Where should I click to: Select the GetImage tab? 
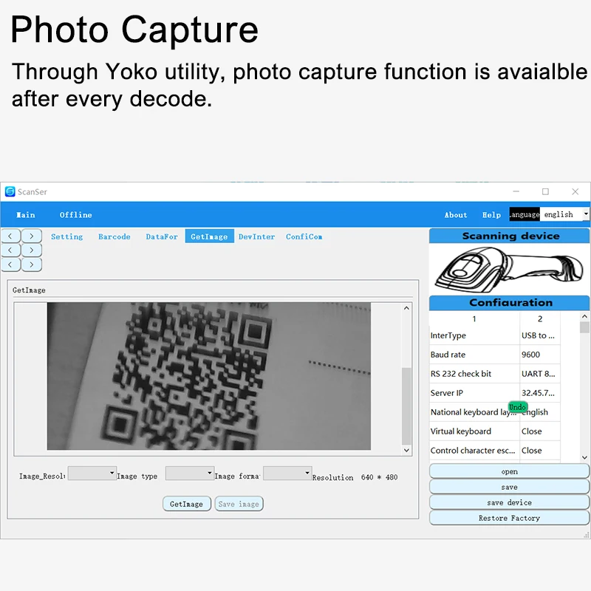[x=209, y=236]
